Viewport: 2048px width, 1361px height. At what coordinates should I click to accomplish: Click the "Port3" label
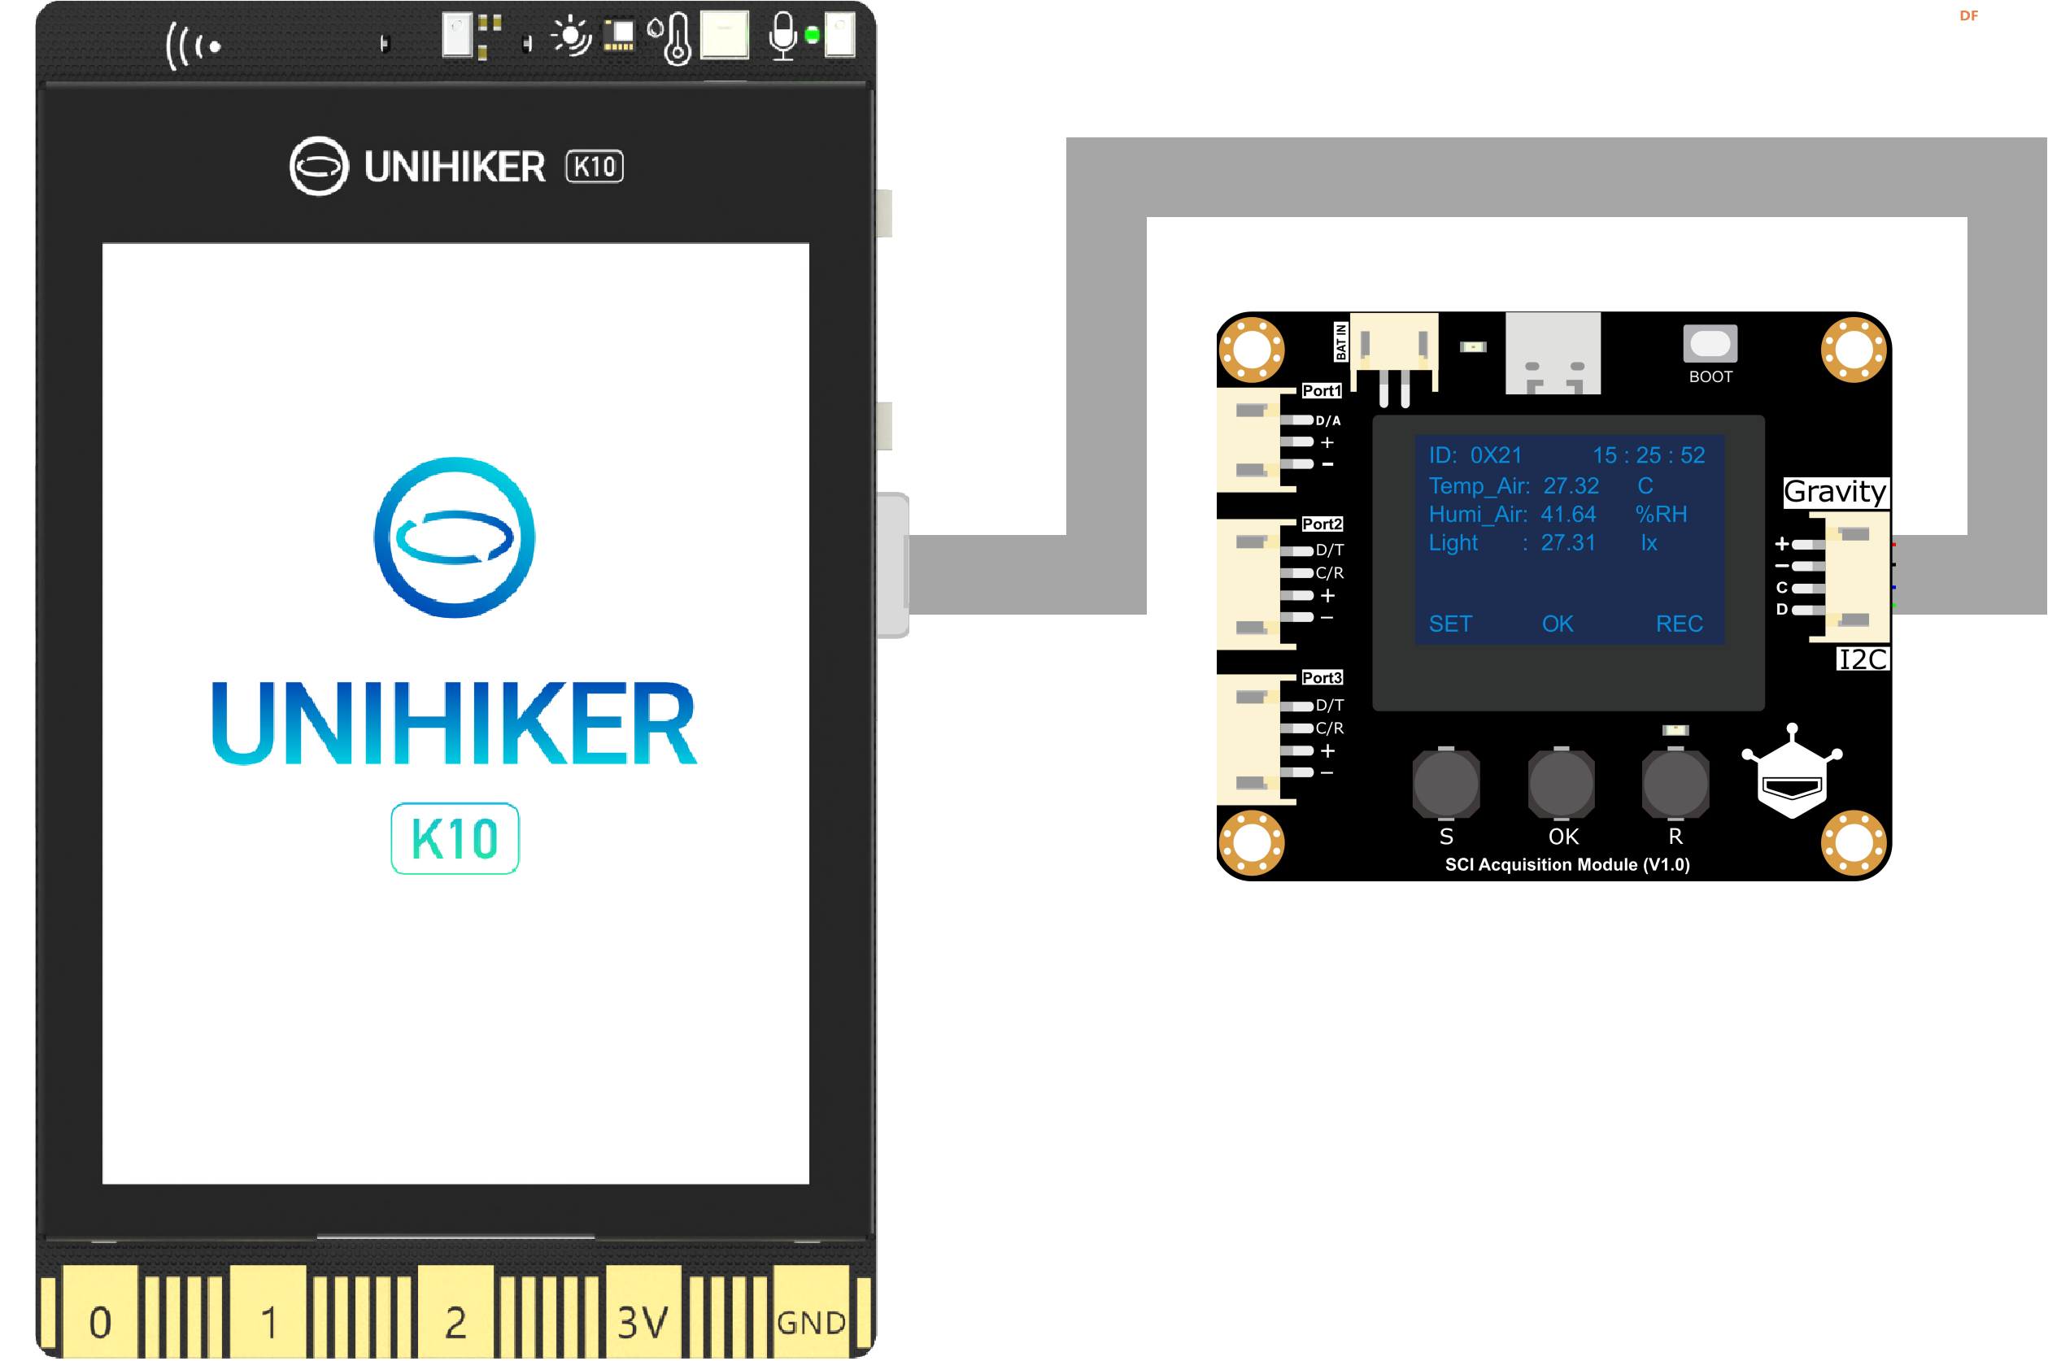(1322, 678)
